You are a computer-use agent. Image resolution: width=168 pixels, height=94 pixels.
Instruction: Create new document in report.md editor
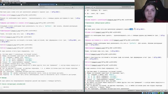point(10,7)
